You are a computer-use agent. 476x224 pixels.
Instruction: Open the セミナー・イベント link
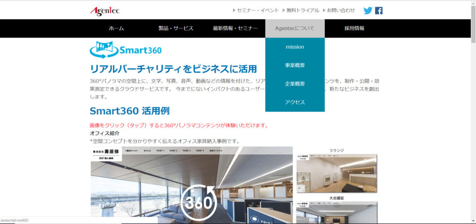coord(258,10)
